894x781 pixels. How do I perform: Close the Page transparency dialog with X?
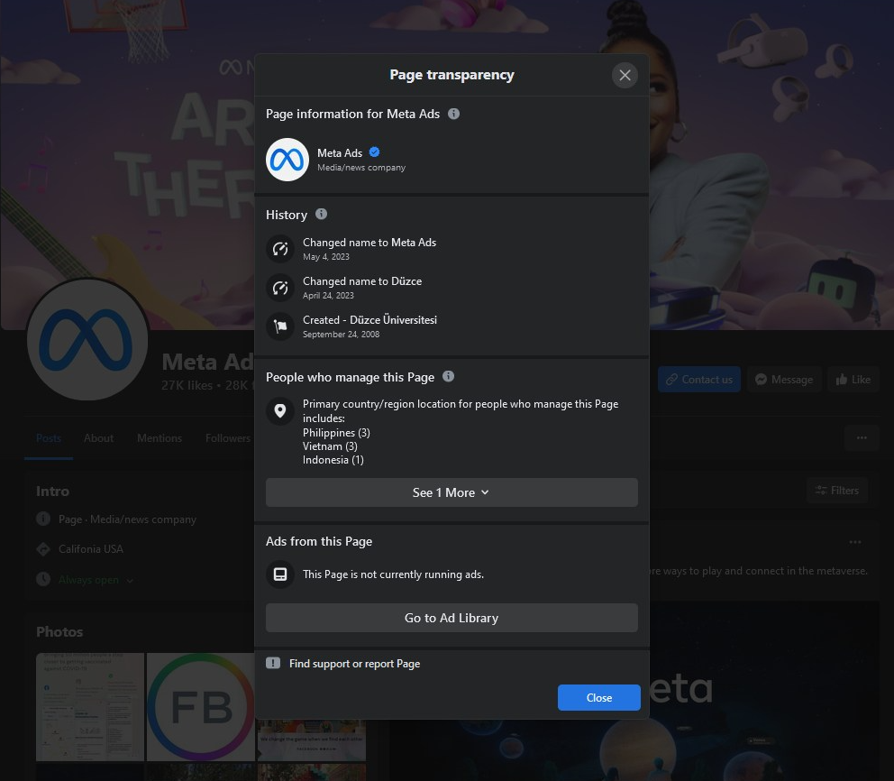pos(625,75)
